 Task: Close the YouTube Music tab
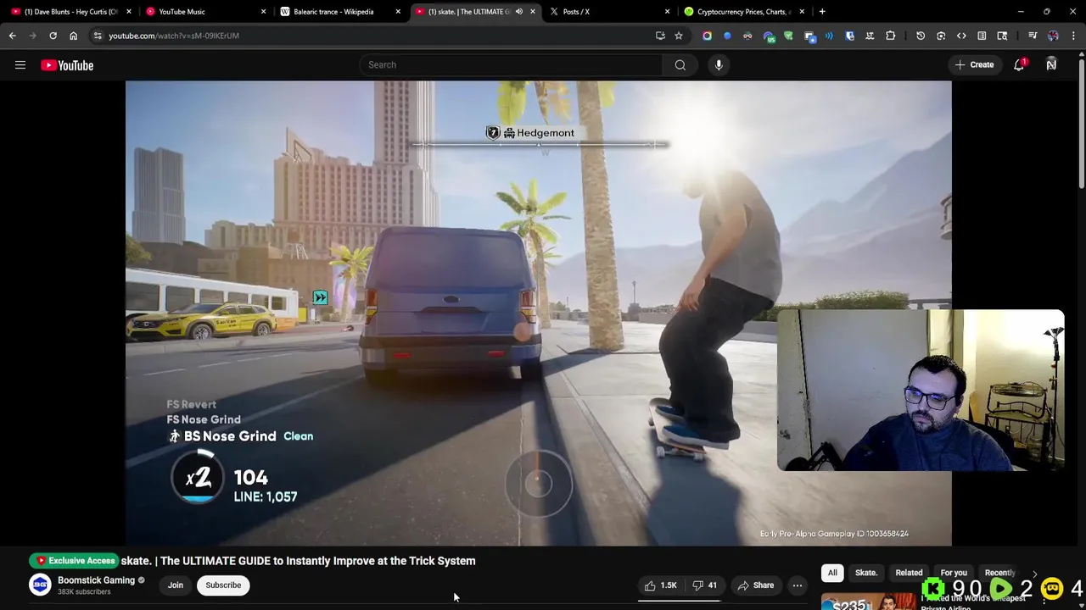click(x=263, y=12)
